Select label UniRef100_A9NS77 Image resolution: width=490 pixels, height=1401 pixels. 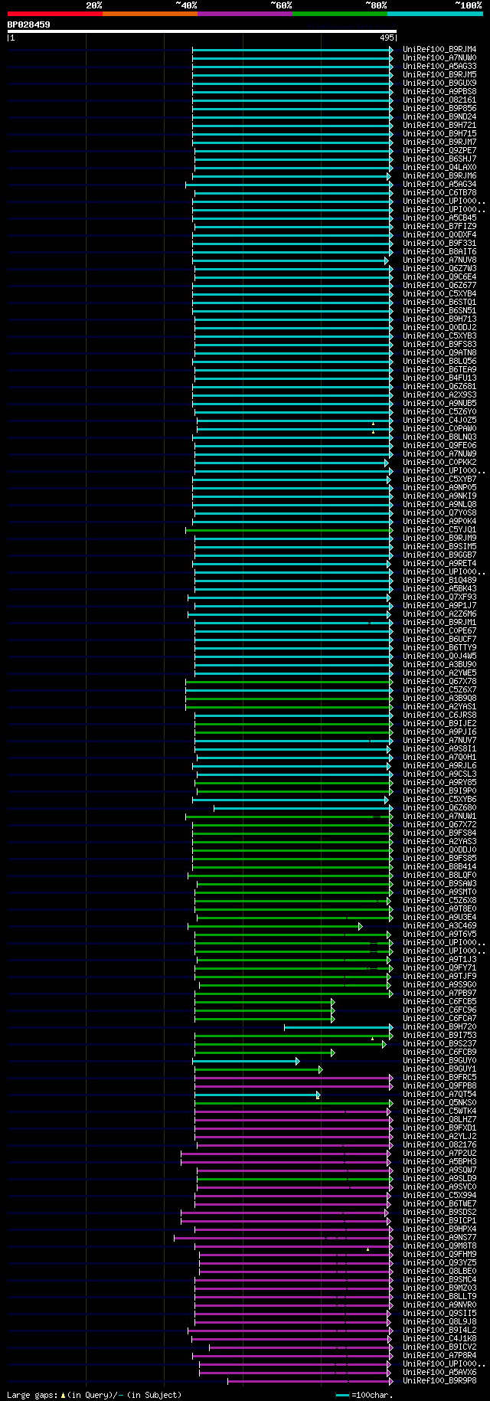pos(439,1238)
